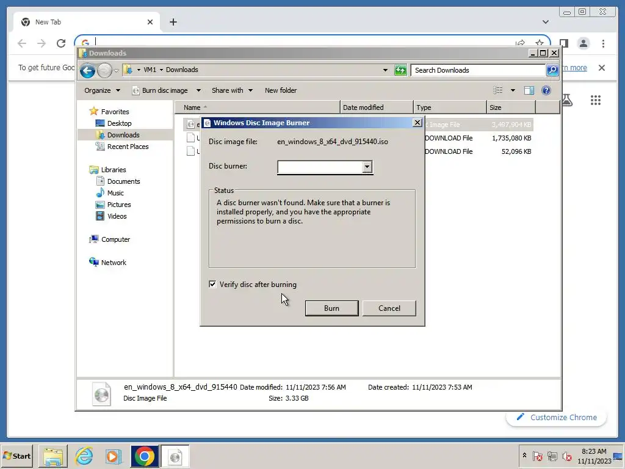This screenshot has width=625, height=469.
Task: Open the Disc burner dropdown
Action: [x=367, y=167]
